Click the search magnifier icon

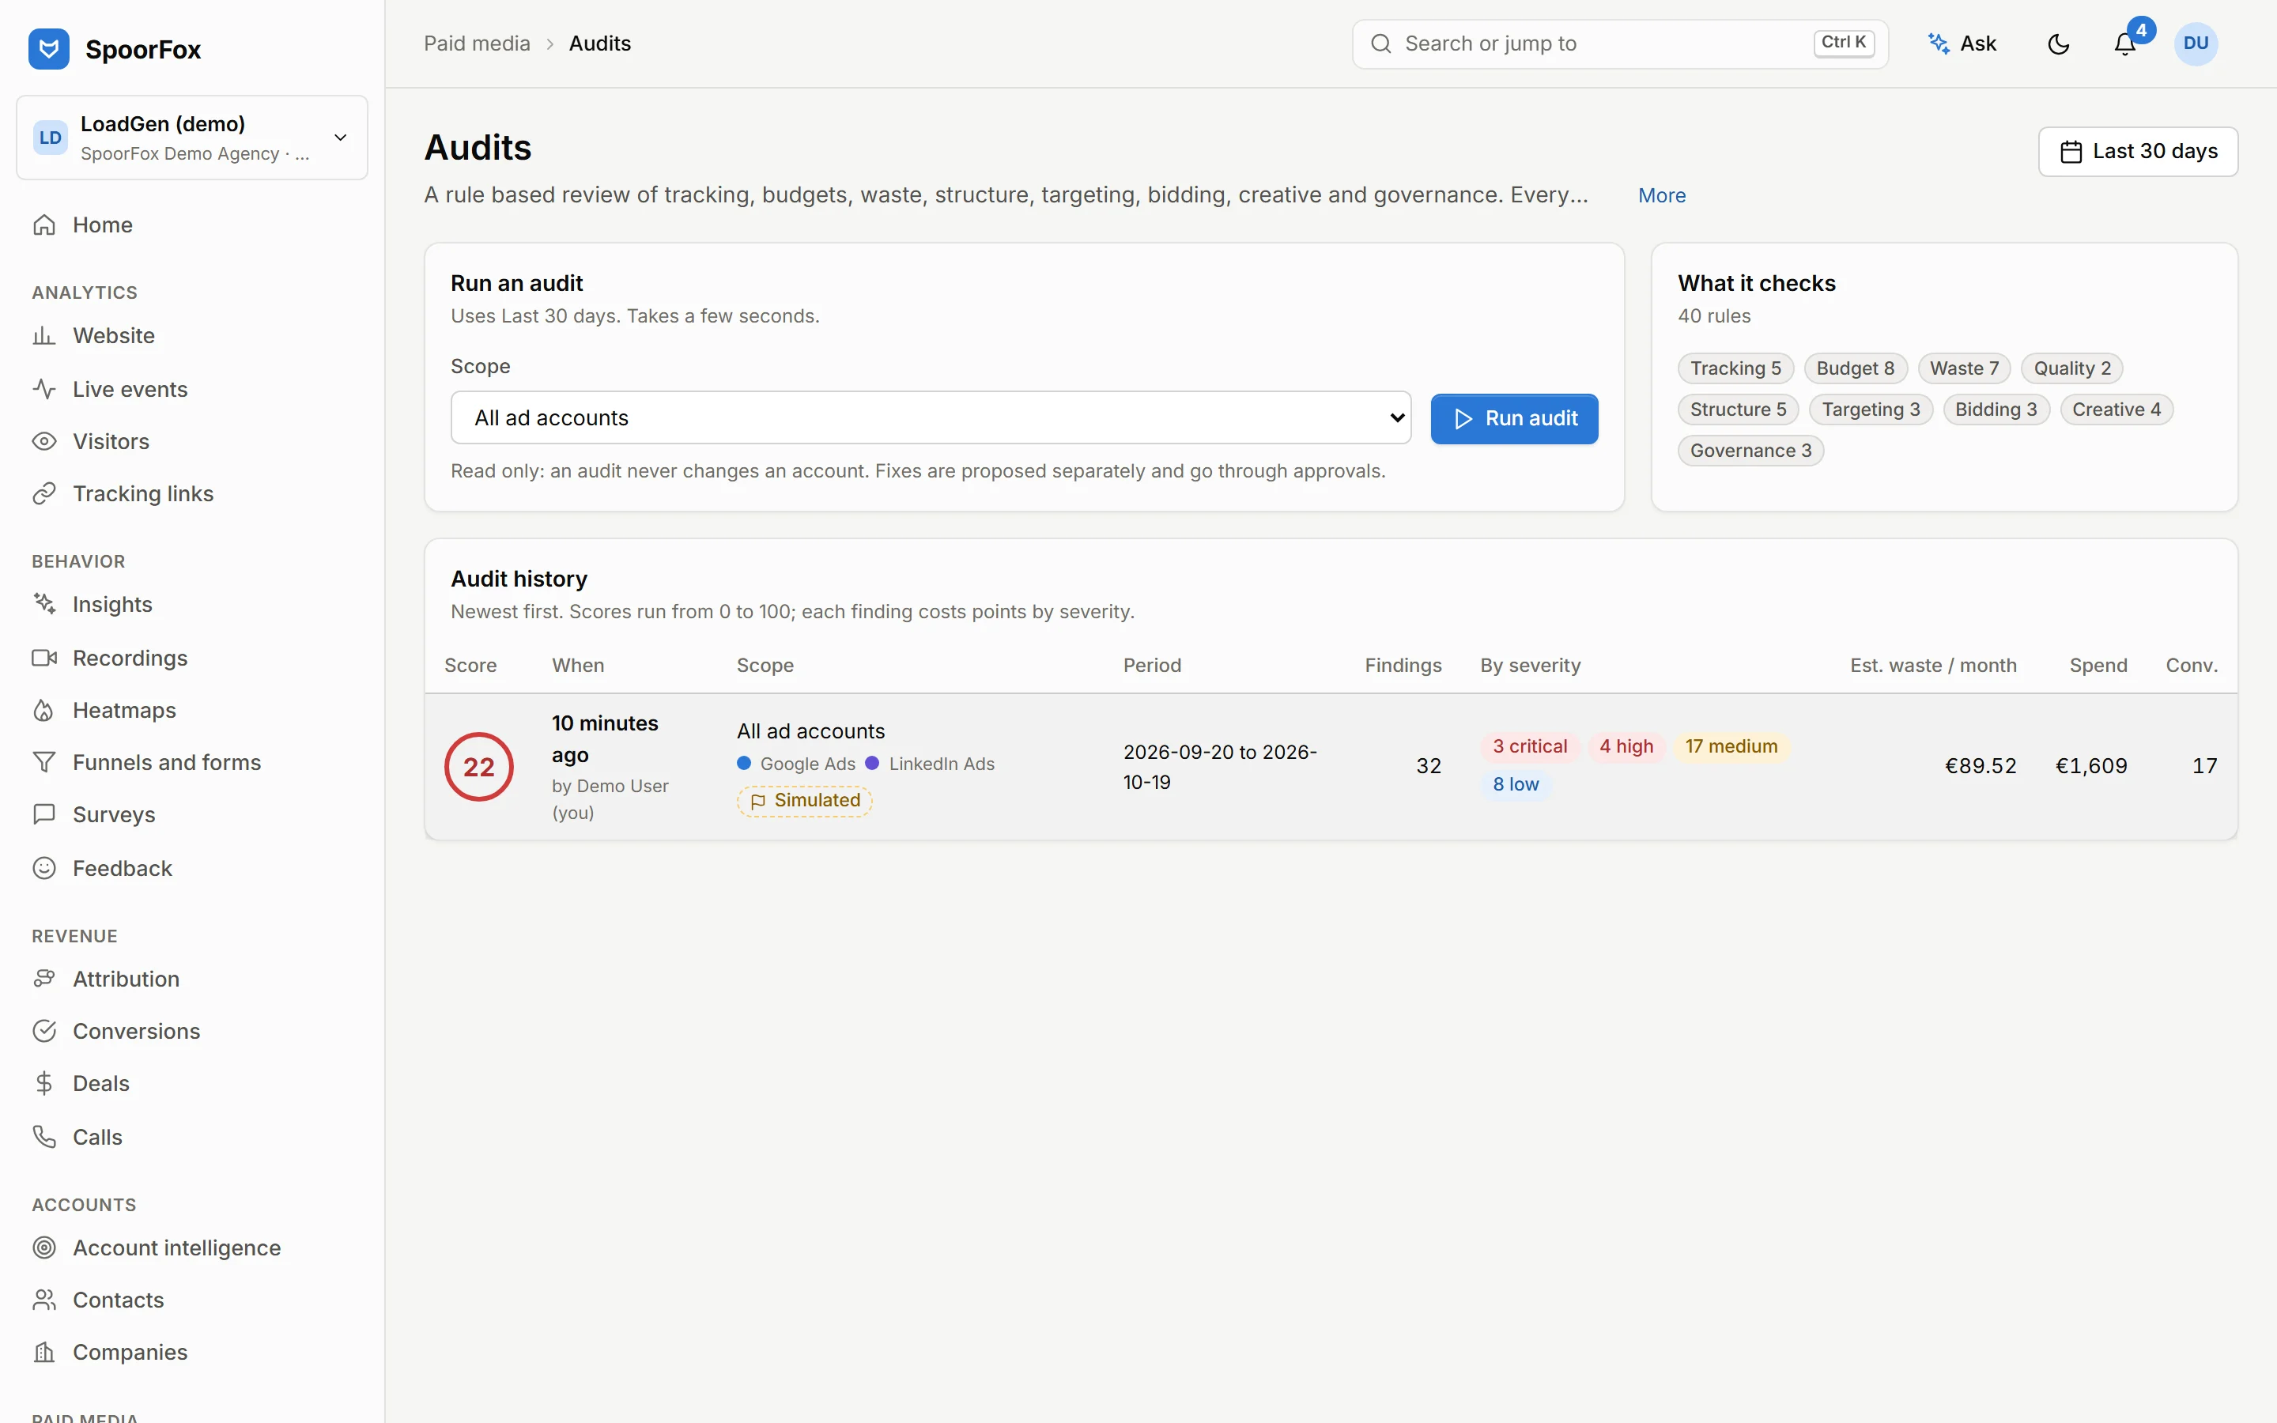pos(1380,44)
